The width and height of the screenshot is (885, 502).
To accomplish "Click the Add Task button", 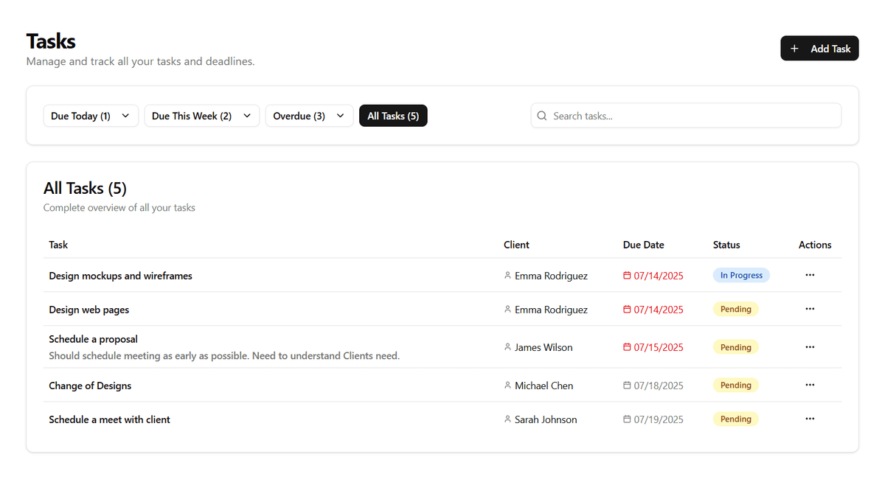I will (x=819, y=48).
